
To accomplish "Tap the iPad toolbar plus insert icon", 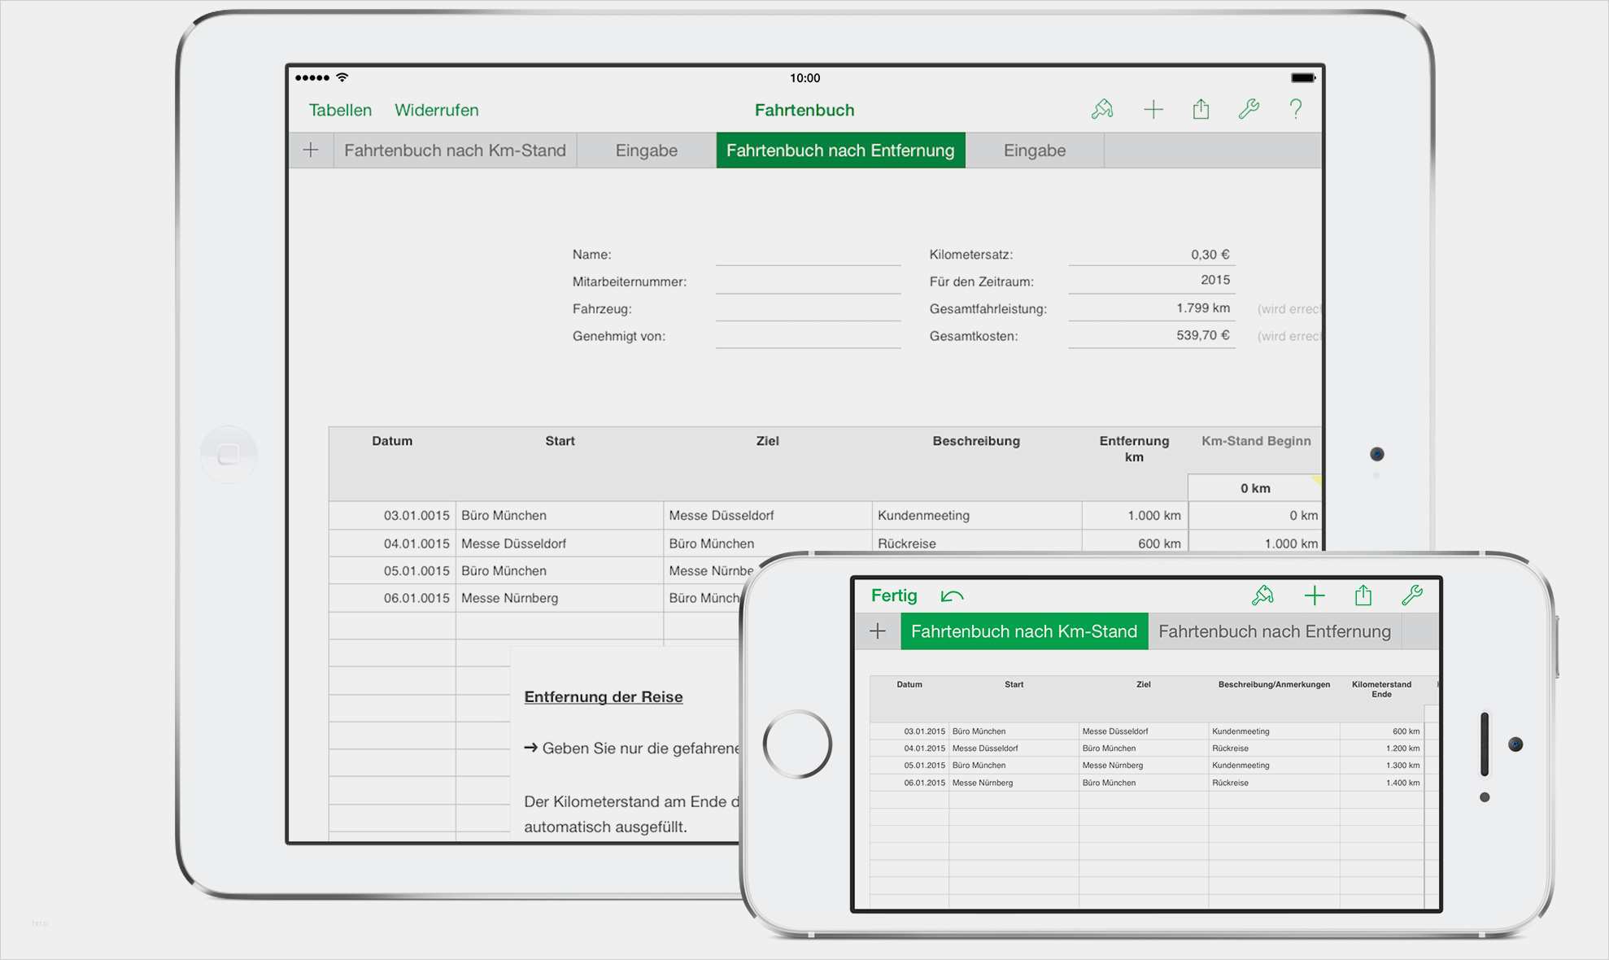I will click(1153, 109).
